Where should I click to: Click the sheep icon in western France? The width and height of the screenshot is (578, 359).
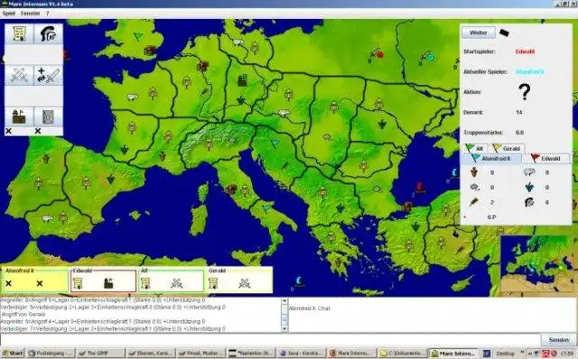tap(132, 97)
